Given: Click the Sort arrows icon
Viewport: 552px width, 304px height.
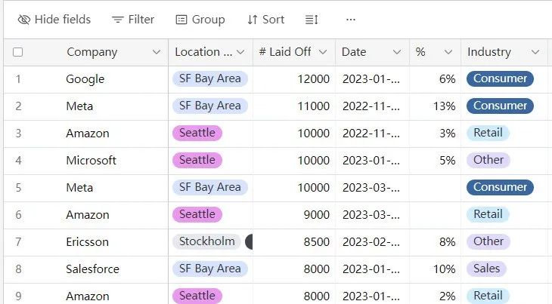Looking at the screenshot, I should tap(253, 20).
